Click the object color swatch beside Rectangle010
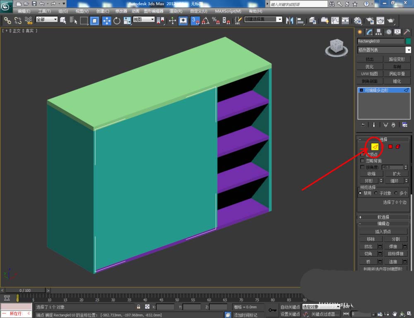Screen dimensions: 414x318 point(408,41)
